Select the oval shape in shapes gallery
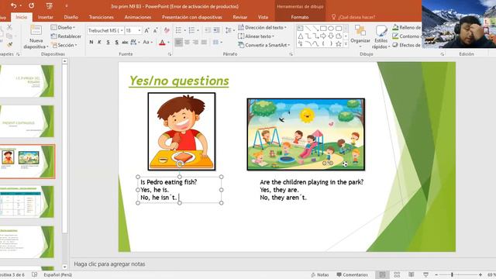Image resolution: width=496 pixels, height=279 pixels. tap(331, 29)
